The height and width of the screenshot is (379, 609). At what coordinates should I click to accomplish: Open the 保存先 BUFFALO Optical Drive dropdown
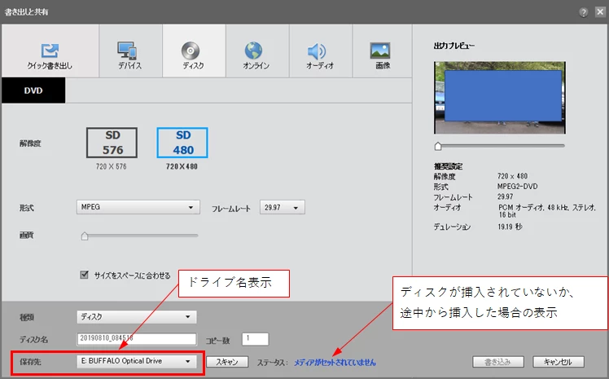[x=137, y=361]
